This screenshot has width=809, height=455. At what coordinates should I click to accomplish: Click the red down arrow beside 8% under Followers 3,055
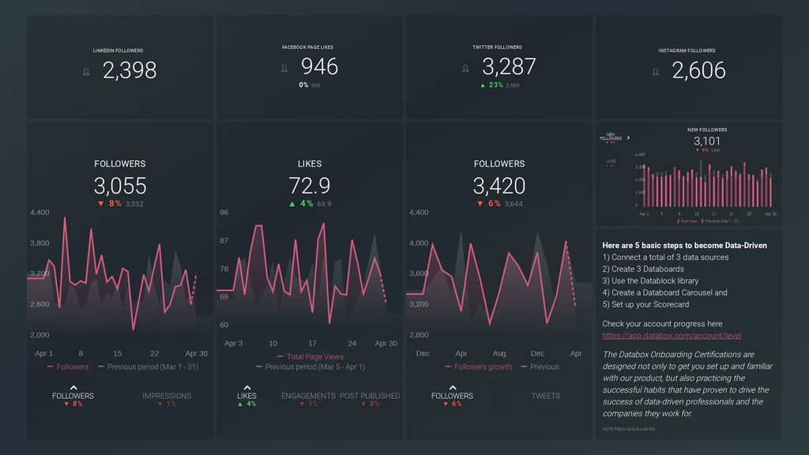tap(100, 204)
